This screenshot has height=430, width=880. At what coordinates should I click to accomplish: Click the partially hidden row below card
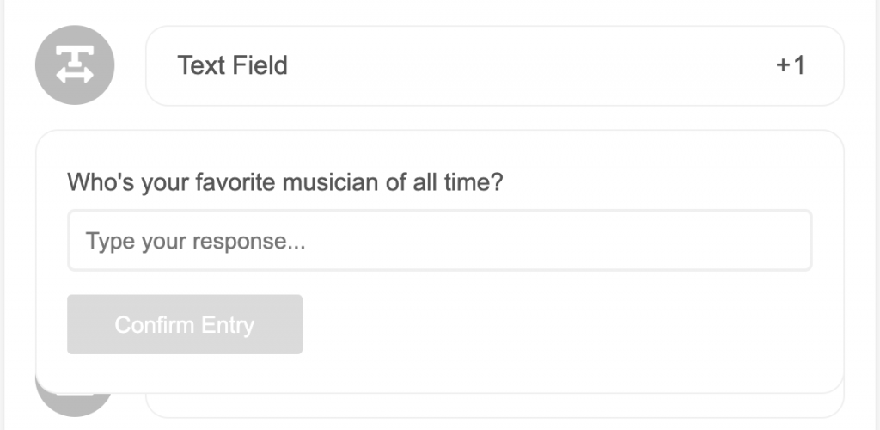tap(494, 405)
